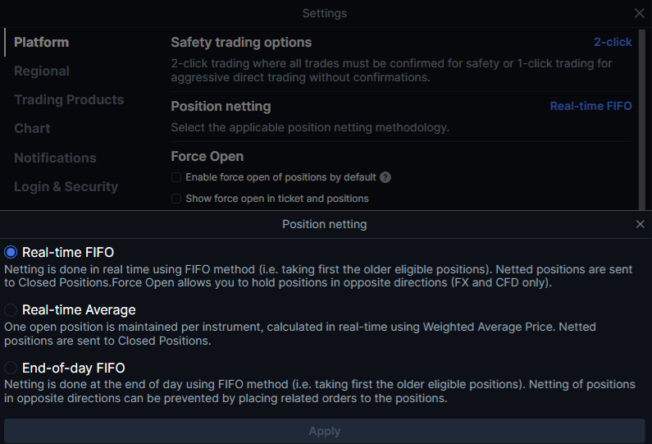Choose the Real-time Average netting option
652x444 pixels.
point(11,310)
